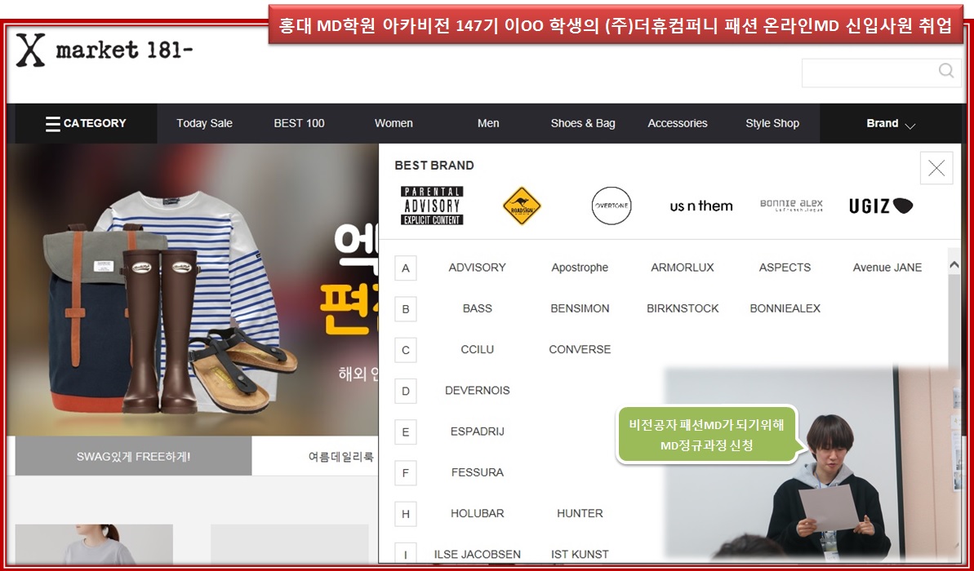This screenshot has height=571, width=974.
Task: Open the product thumbnail of woman in gray top
Action: 94,544
